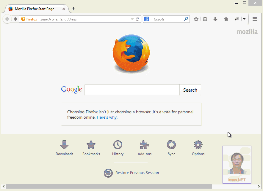Open Bookmarks from start page
Image resolution: width=263 pixels, height=191 pixels.
(x=91, y=148)
